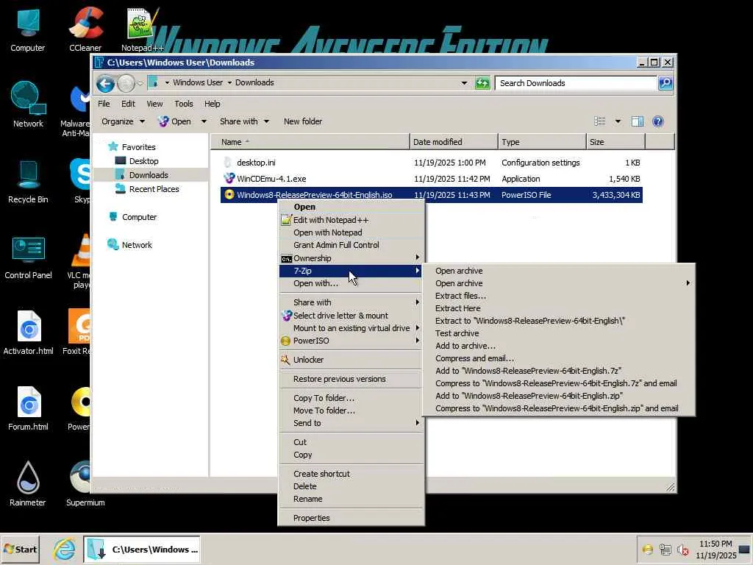Click the Start button
Viewport: 753px width, 565px height.
point(20,549)
